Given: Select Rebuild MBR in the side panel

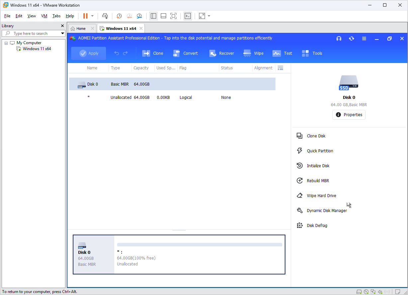Looking at the screenshot, I should [318, 181].
